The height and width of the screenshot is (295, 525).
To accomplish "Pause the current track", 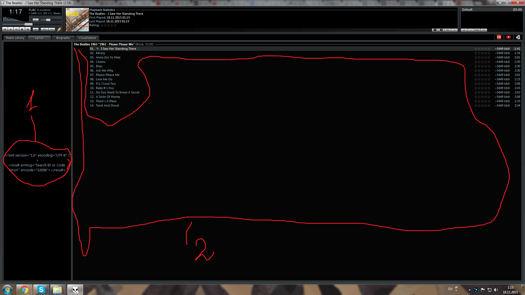I will (16, 29).
